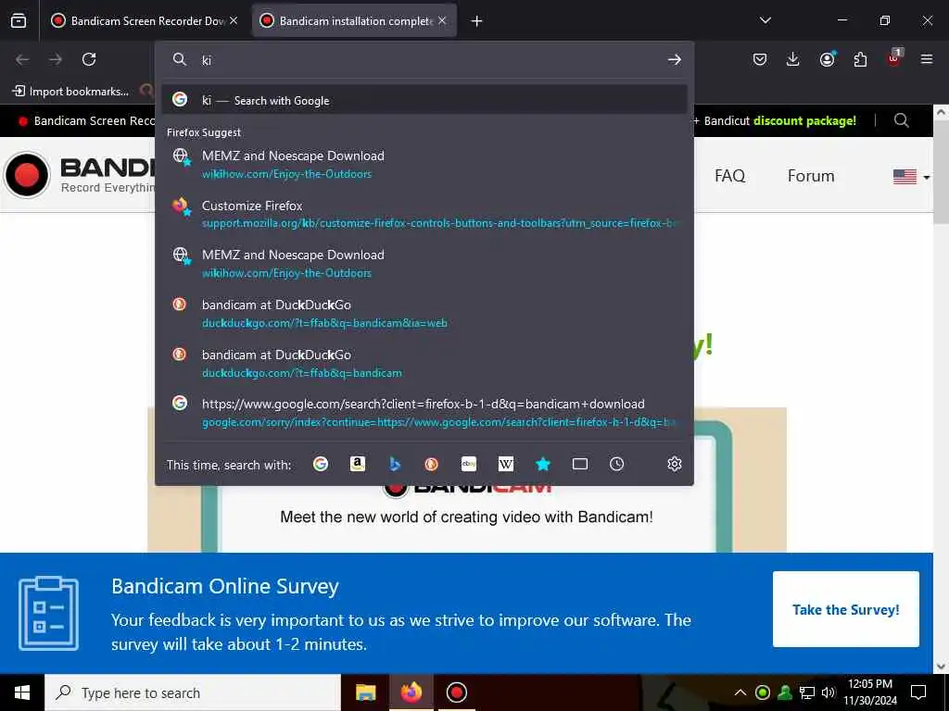
Task: Click the go arrow in the address bar
Action: pos(675,60)
